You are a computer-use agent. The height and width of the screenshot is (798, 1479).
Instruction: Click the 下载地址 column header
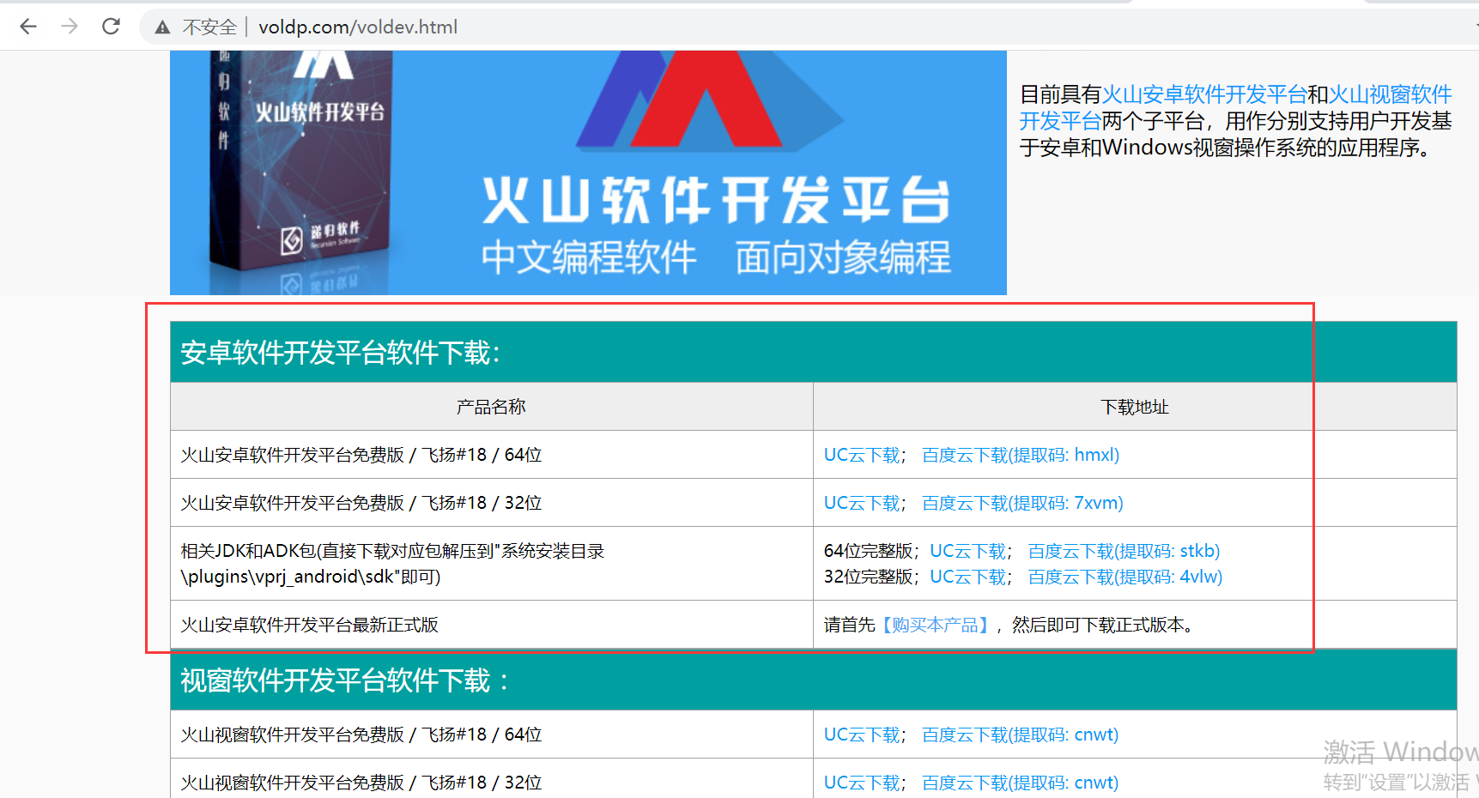pyautogui.click(x=1135, y=407)
